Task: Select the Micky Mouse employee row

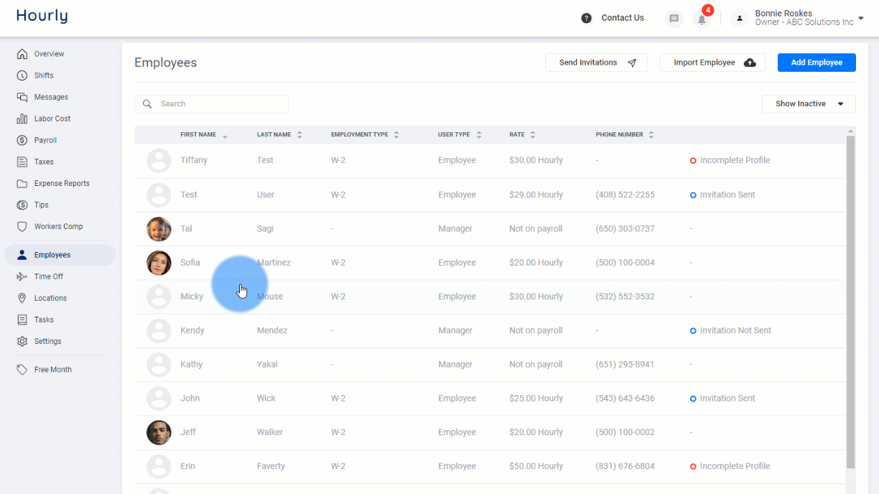Action: [x=490, y=297]
